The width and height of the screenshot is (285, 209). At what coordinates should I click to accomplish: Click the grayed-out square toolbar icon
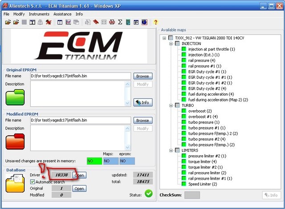pos(24,22)
